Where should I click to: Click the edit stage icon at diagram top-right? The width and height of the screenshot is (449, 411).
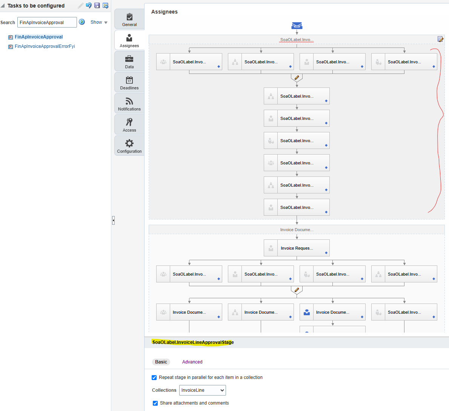click(x=440, y=39)
